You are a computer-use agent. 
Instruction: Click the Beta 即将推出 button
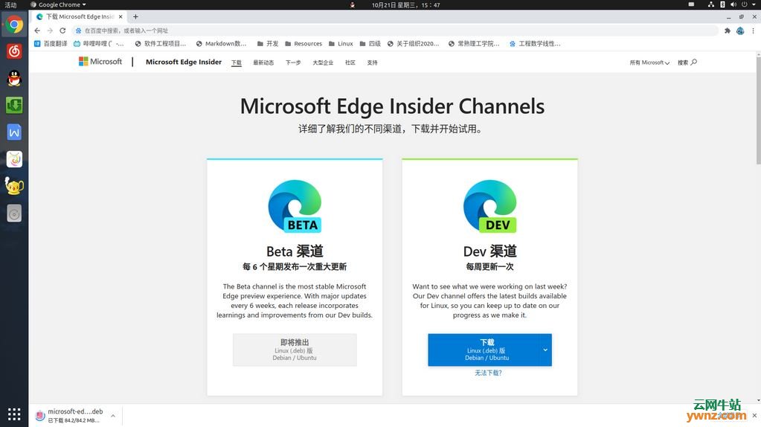point(295,350)
